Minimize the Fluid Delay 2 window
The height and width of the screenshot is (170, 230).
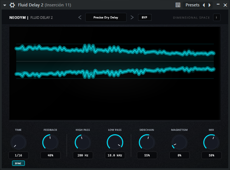pos(218,5)
